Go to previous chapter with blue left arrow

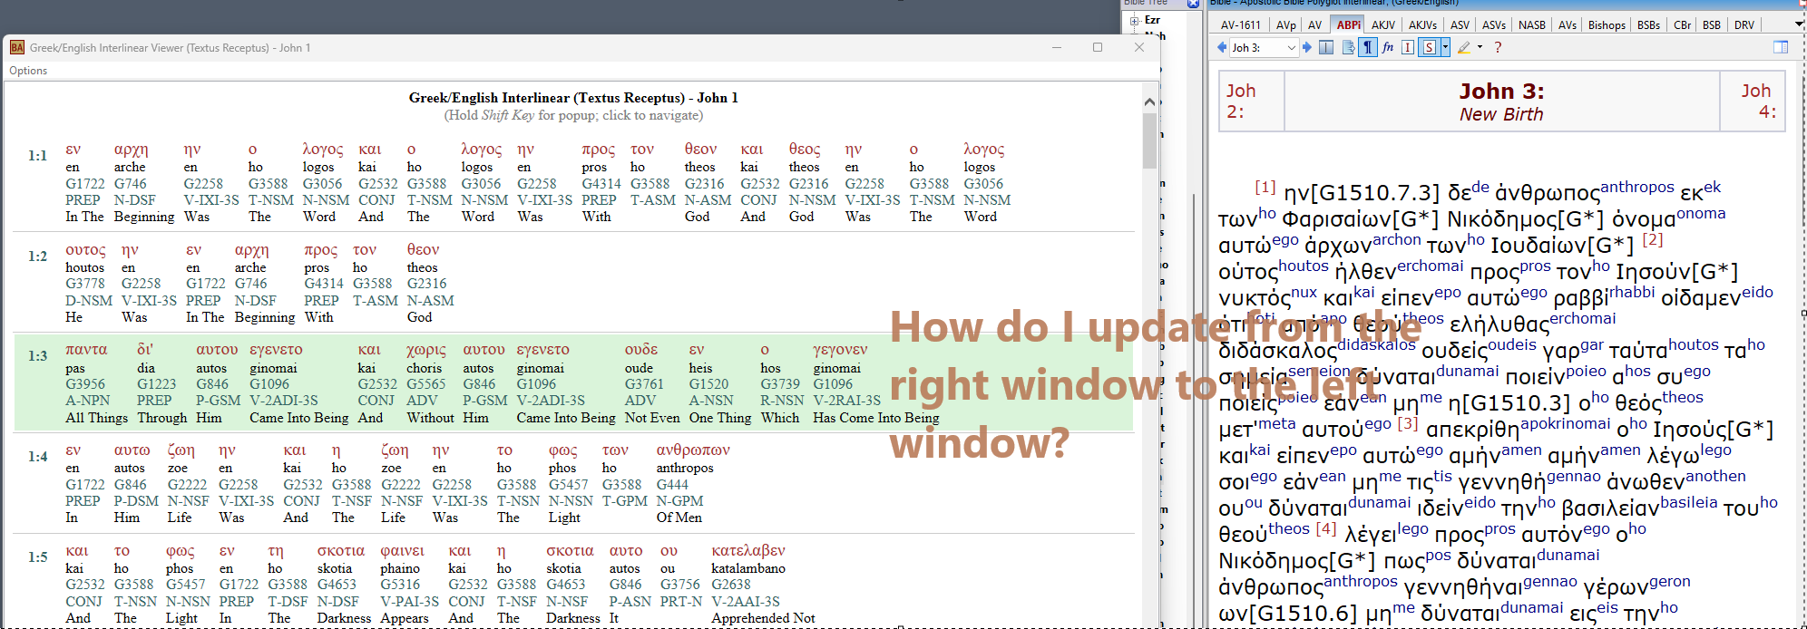tap(1222, 47)
